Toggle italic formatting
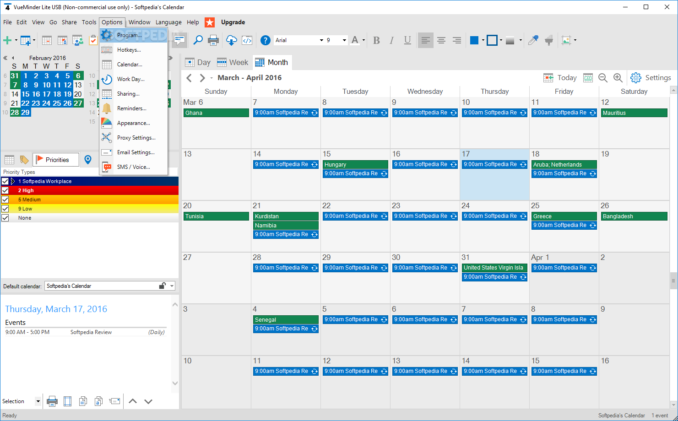Viewport: 678px width, 421px height. point(392,40)
